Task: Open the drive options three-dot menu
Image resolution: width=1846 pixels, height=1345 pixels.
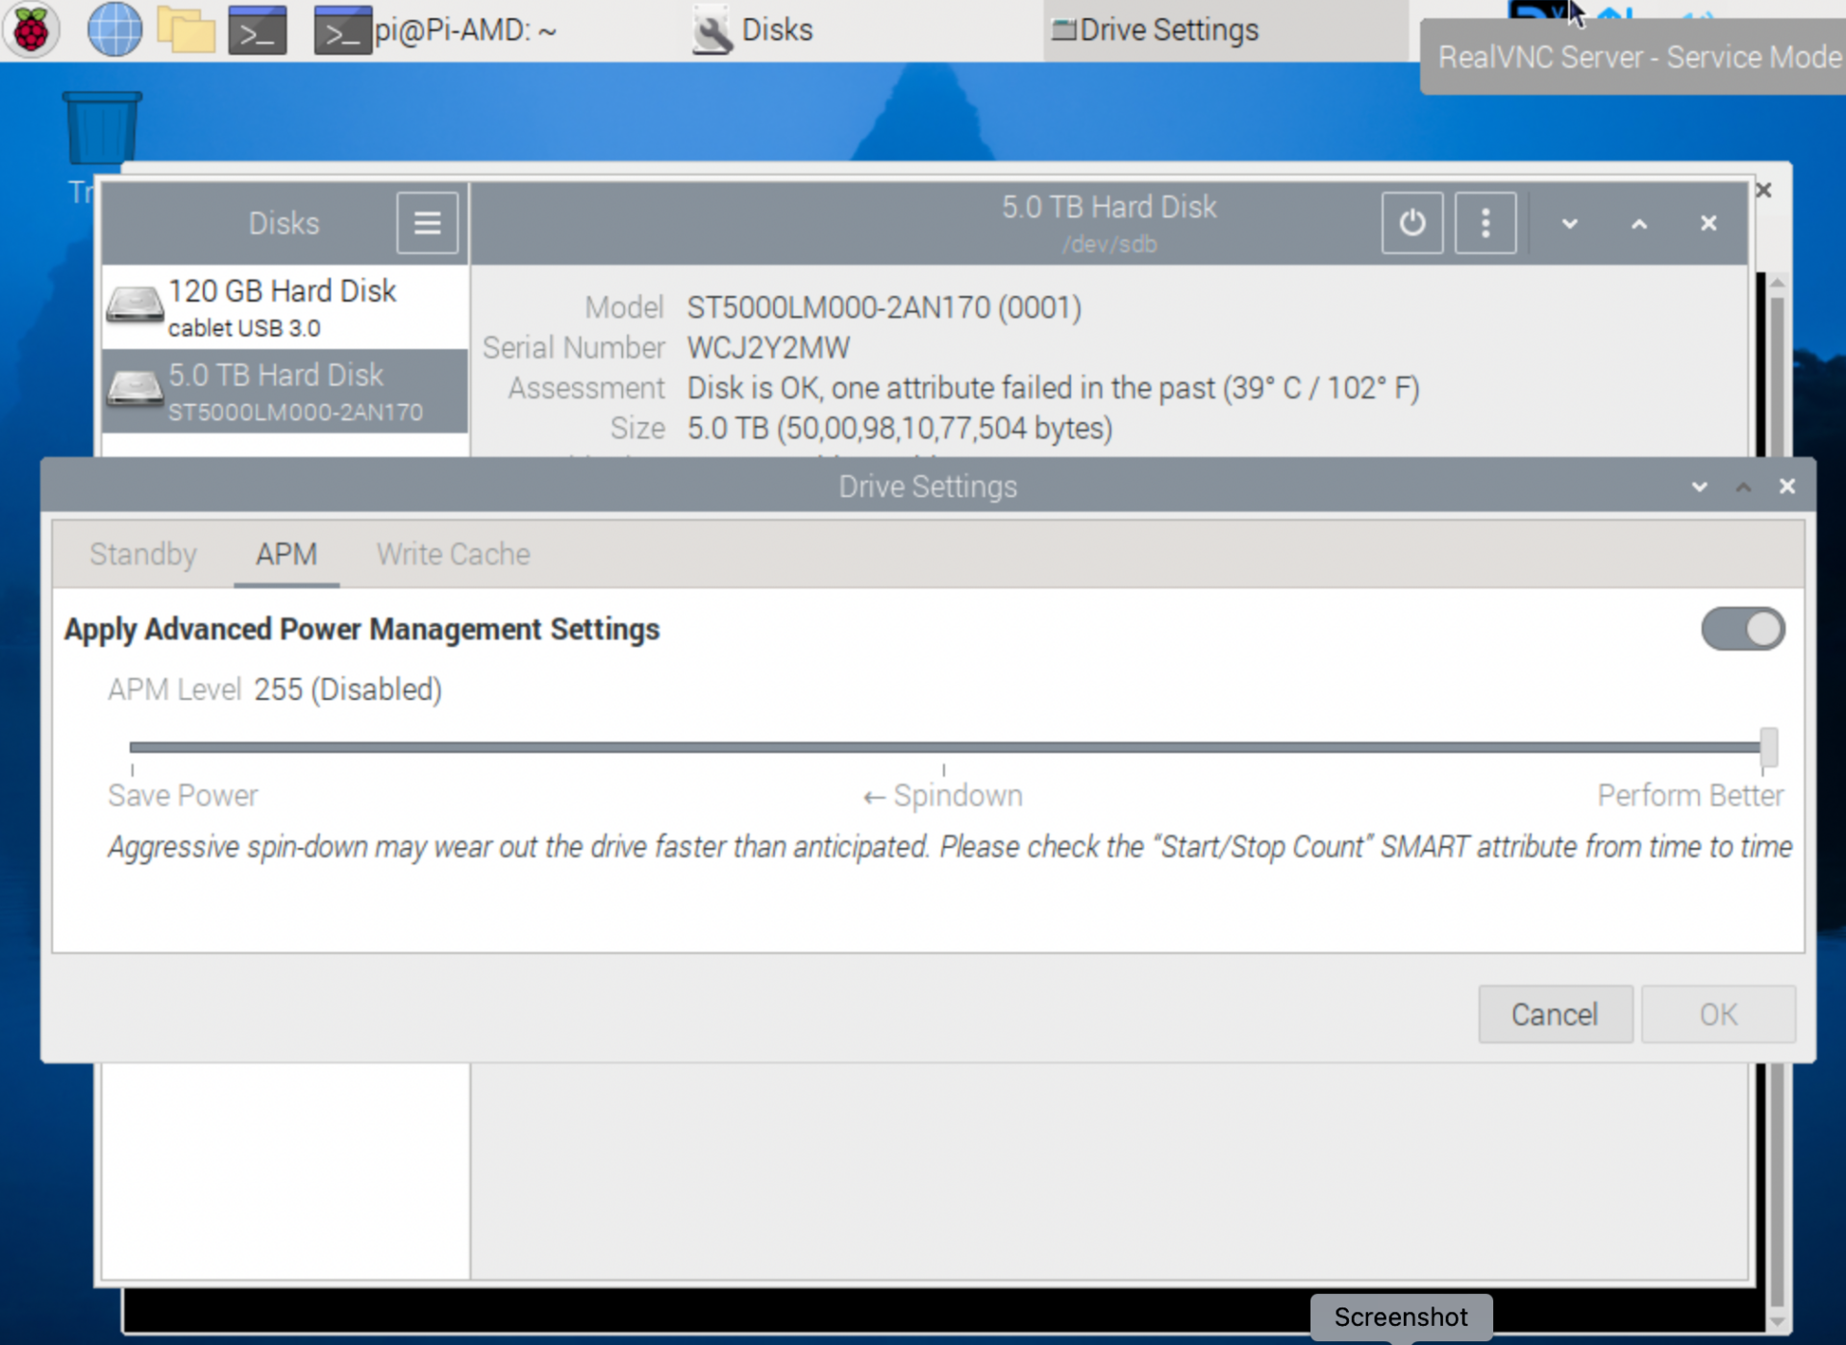Action: [x=1484, y=222]
